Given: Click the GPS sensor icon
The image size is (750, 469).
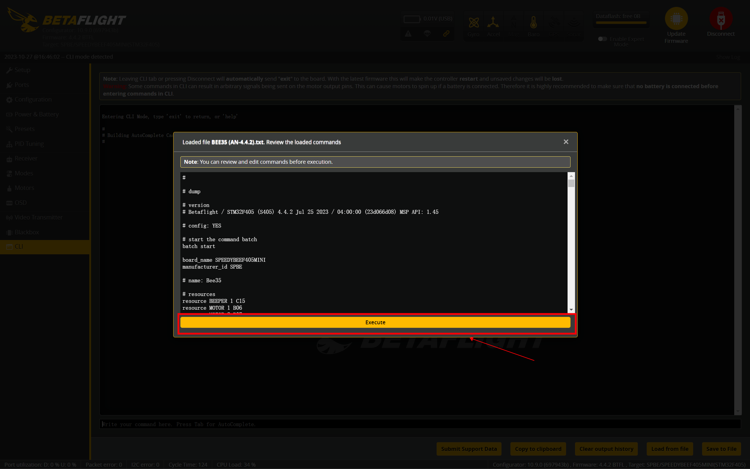Looking at the screenshot, I should (554, 22).
